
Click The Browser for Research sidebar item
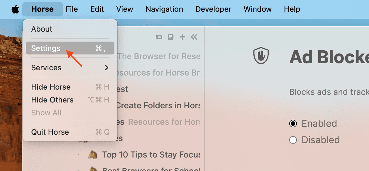click(158, 56)
